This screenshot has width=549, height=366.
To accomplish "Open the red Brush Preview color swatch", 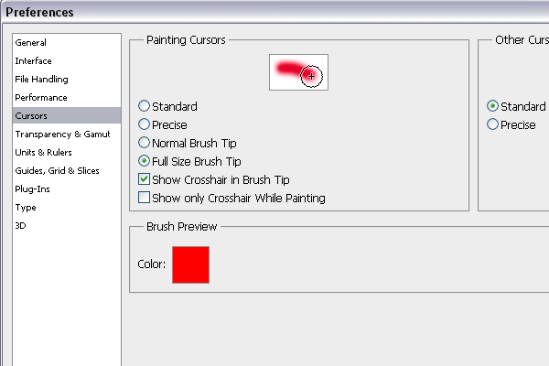I will click(191, 264).
